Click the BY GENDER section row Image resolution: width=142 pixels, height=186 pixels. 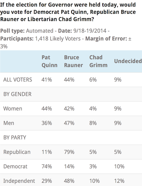click(x=71, y=94)
